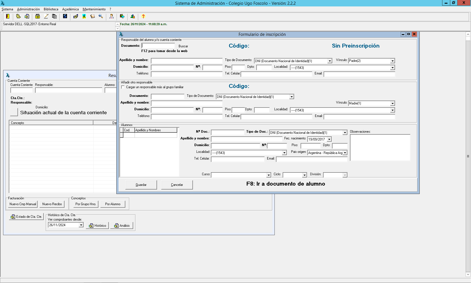
Task: Click the scattered papers toolbar icon
Action: [x=93, y=16]
